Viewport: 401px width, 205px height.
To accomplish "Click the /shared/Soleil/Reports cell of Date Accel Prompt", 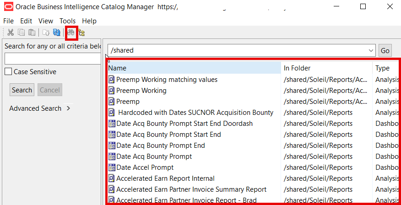I will point(318,167).
